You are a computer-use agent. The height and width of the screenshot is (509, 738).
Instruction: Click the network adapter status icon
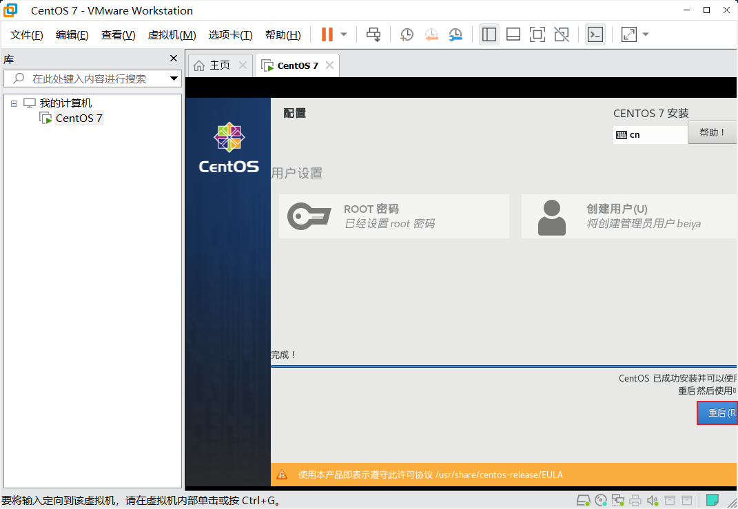click(618, 500)
